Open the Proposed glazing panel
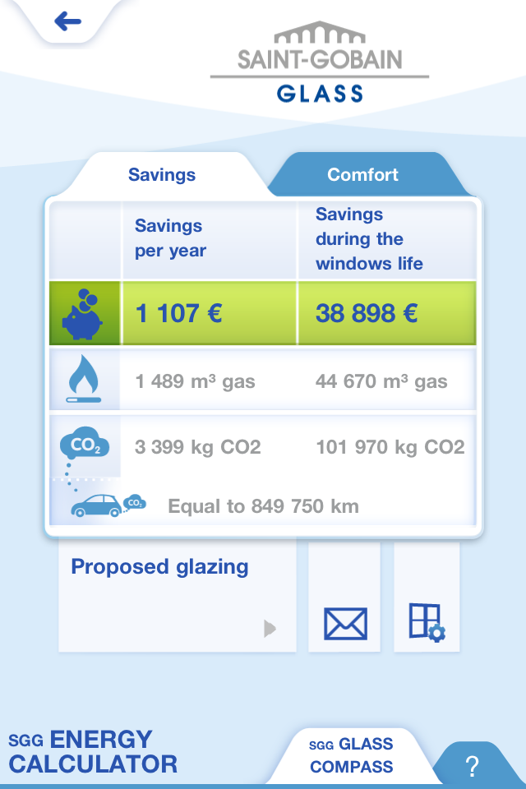 coord(178,595)
